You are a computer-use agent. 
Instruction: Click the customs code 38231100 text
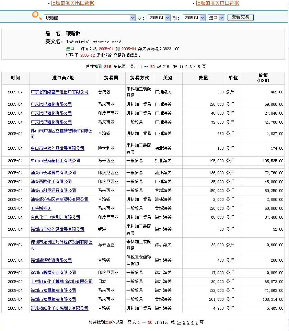tap(171, 49)
